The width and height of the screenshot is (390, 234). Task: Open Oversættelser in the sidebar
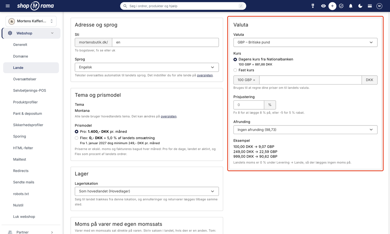pyautogui.click(x=31, y=79)
